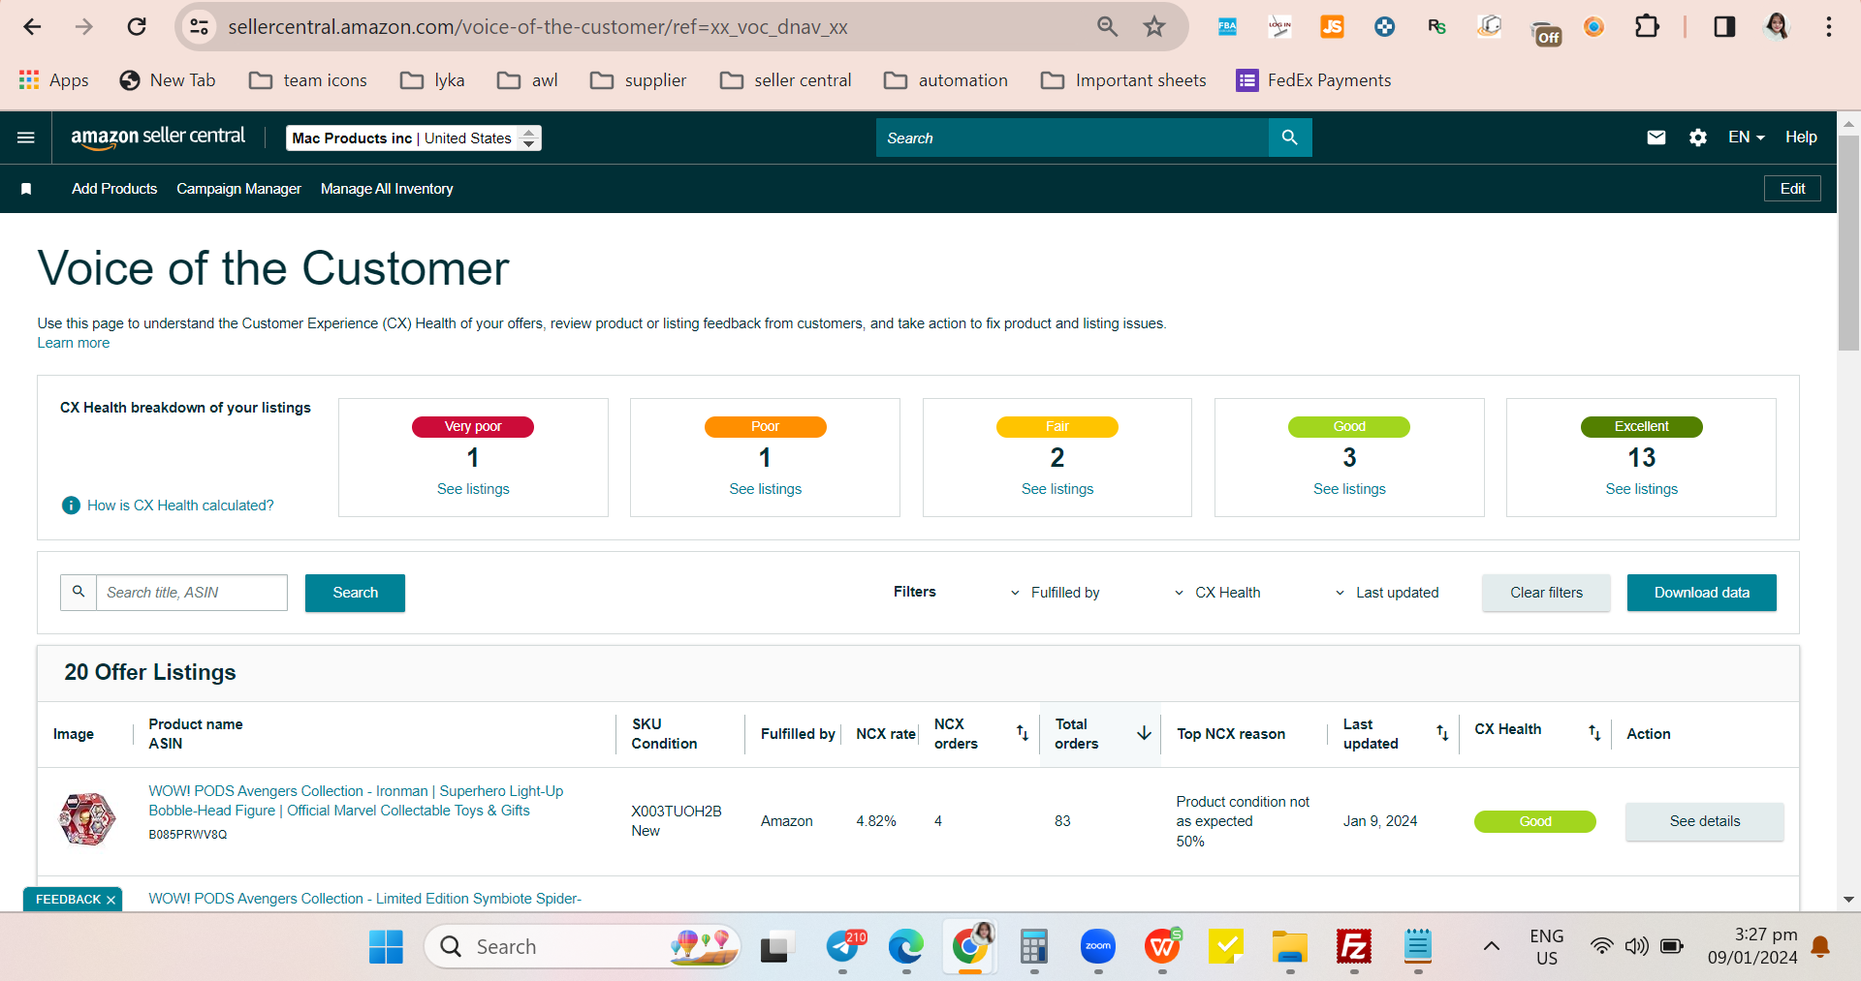Open the Settings gear icon
The height and width of the screenshot is (981, 1861).
click(1698, 138)
